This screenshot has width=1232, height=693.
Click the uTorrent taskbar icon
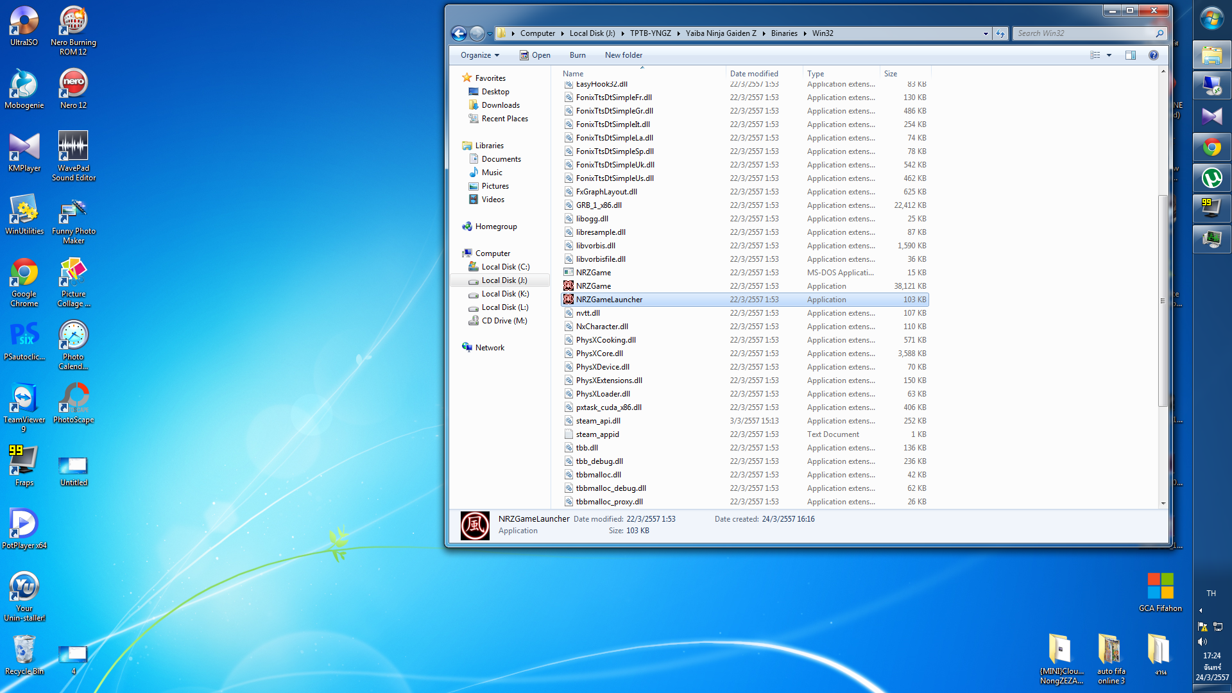(x=1211, y=178)
